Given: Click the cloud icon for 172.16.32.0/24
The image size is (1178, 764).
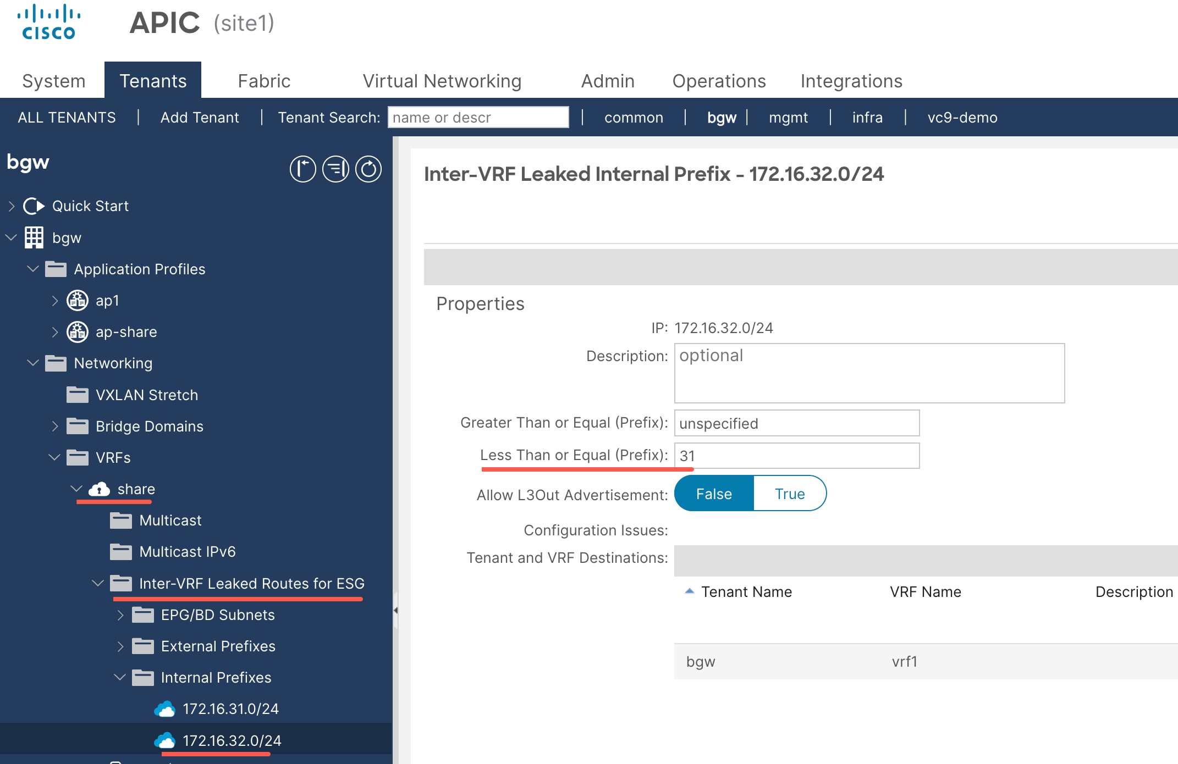Looking at the screenshot, I should click(x=164, y=740).
